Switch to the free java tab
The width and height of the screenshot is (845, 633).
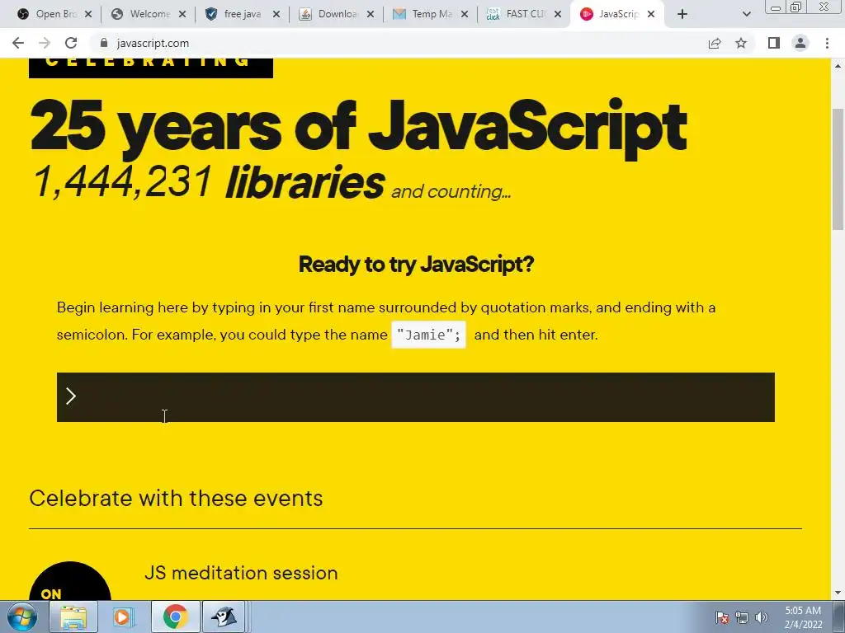tap(242, 14)
